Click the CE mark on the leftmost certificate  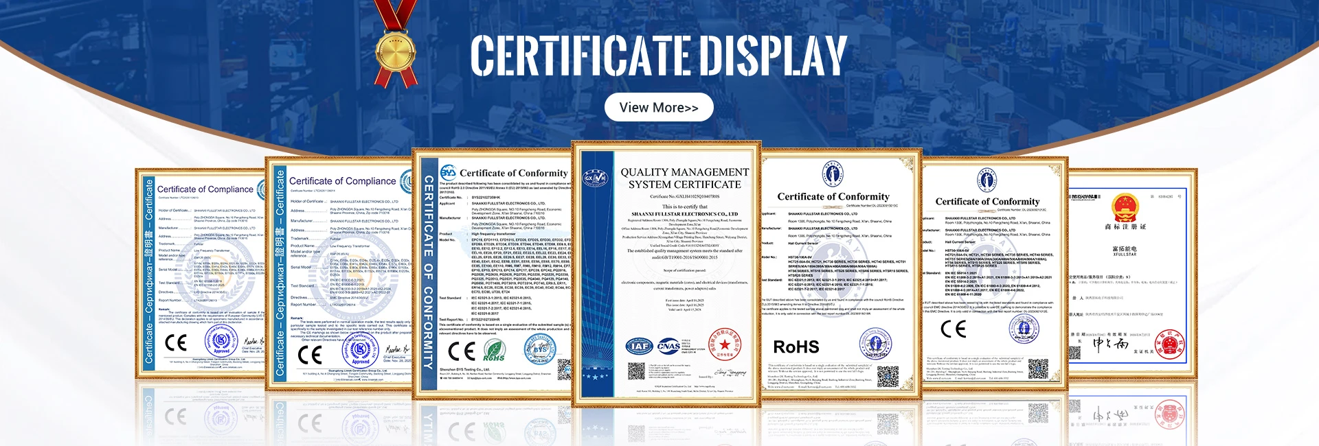(176, 342)
